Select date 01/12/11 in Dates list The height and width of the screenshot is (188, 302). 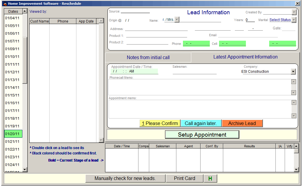(x=13, y=72)
